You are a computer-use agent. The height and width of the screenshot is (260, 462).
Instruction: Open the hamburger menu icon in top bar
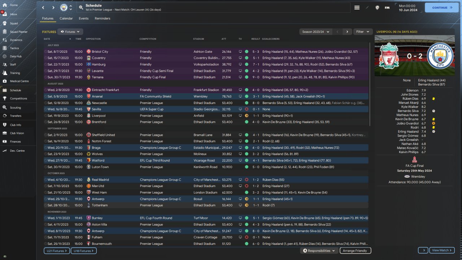tap(357, 8)
